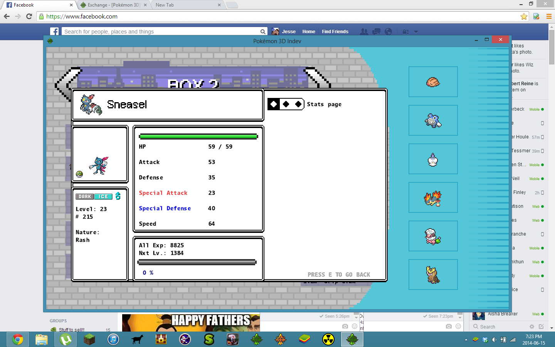Viewport: 555px width, 347px height.
Task: Click the camera icon in the Seen 5:26pm chat
Action: tap(345, 326)
